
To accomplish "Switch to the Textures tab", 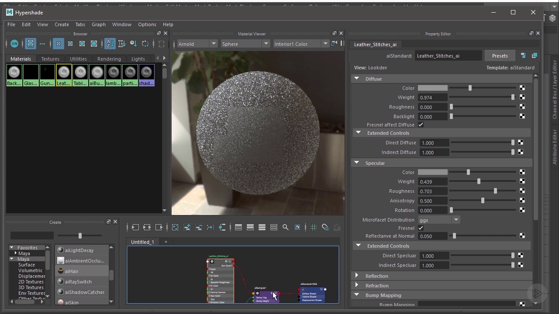I will point(50,59).
